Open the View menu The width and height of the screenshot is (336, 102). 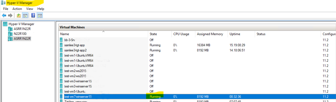click(30, 9)
